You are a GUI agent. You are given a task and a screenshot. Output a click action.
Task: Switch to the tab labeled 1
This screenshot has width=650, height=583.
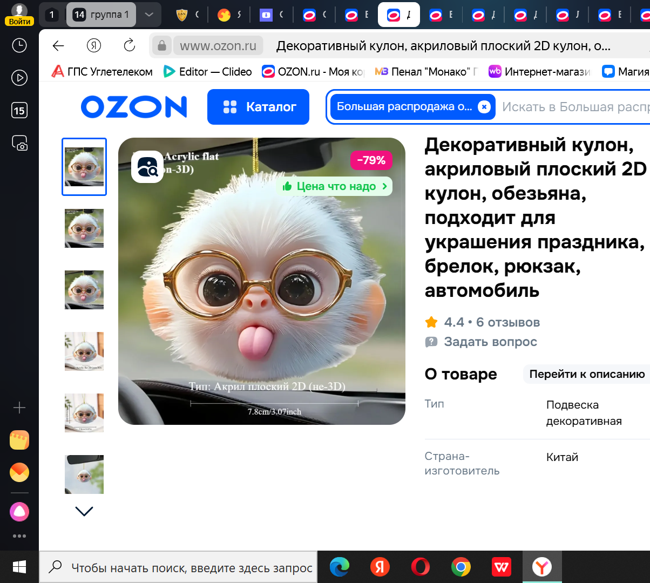tap(52, 15)
